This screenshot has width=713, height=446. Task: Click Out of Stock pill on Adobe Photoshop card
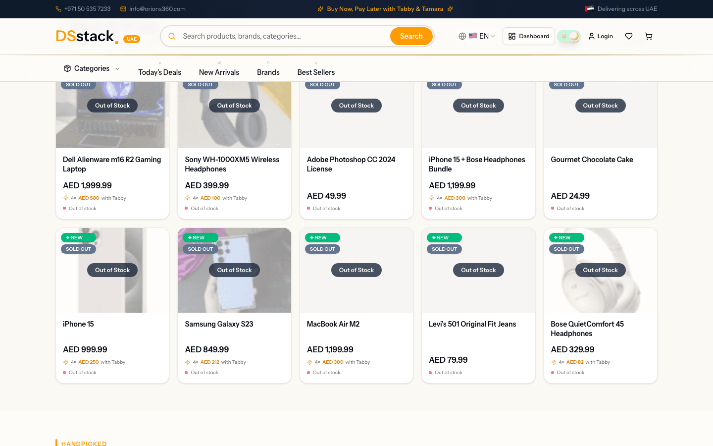(x=356, y=106)
